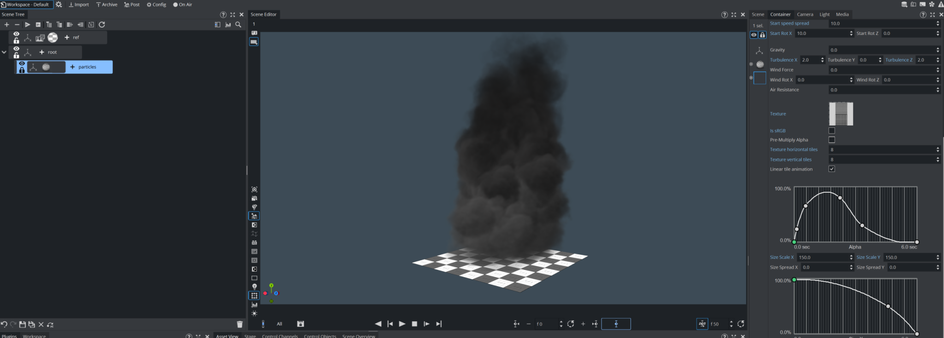The height and width of the screenshot is (338, 944).
Task: Click the transformation axis icon on root container
Action: [x=28, y=52]
